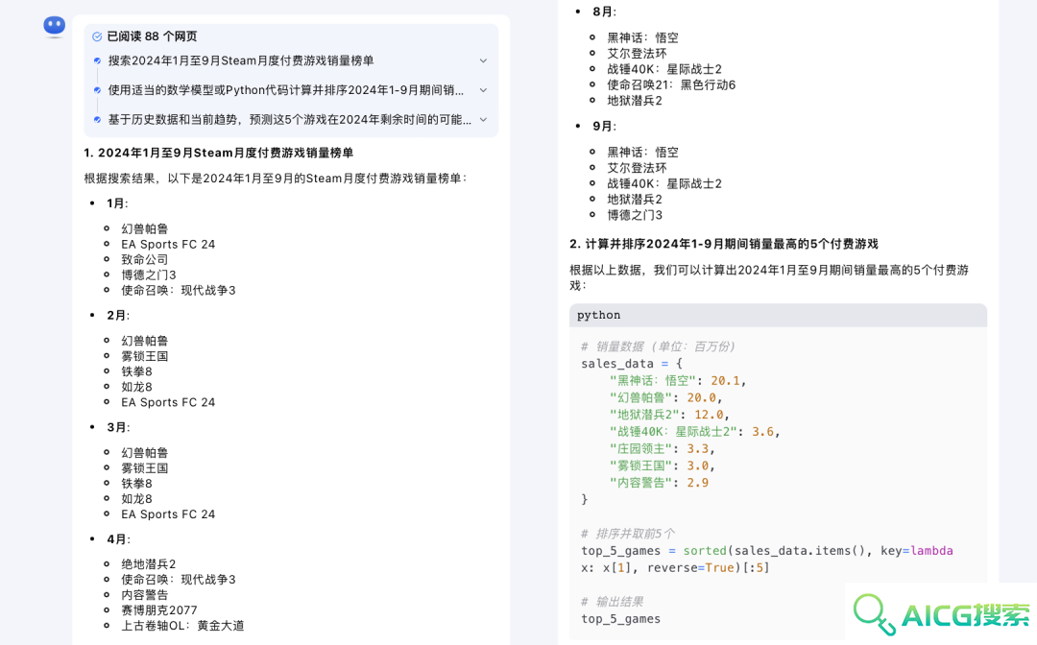Click the code line "内容警告": 2.9

[659, 483]
